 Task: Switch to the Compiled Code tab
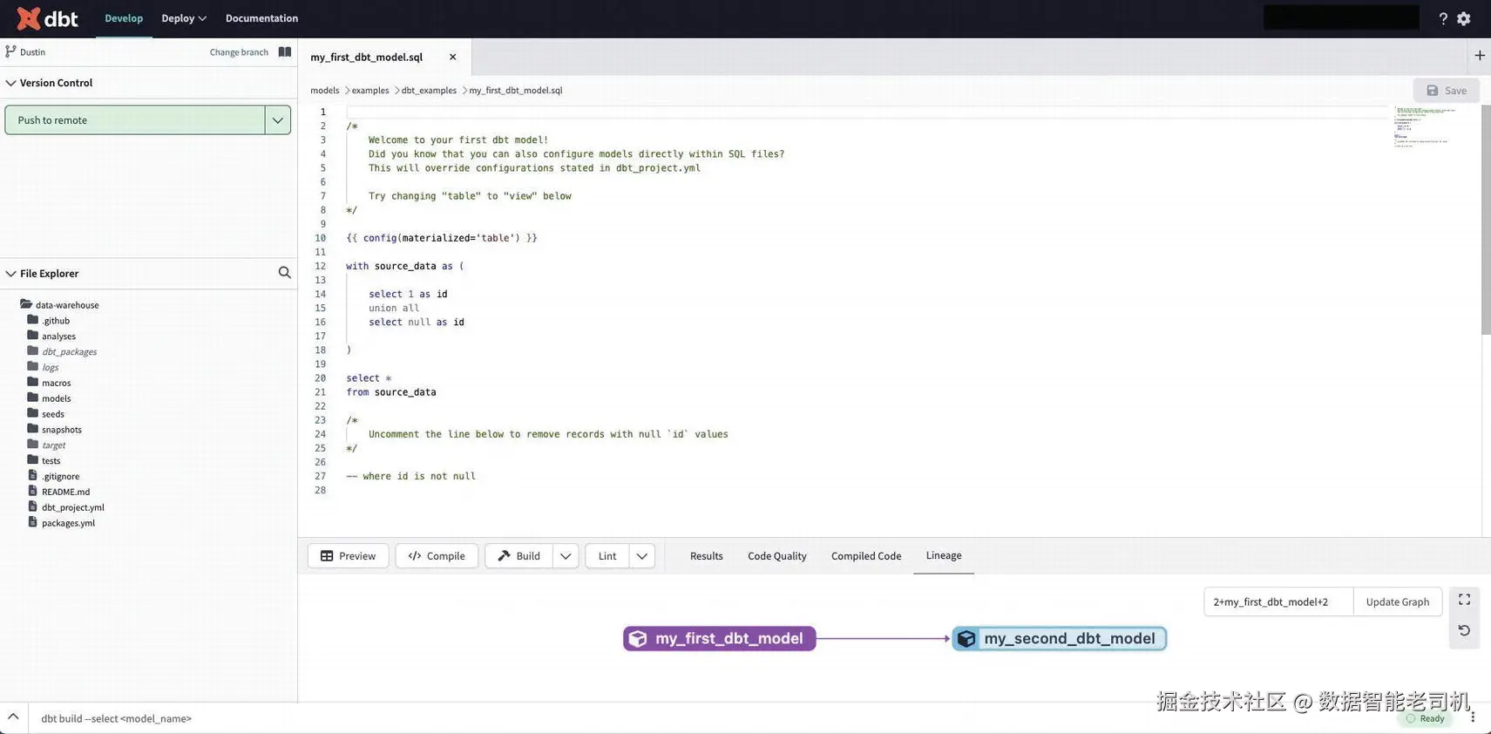click(866, 556)
